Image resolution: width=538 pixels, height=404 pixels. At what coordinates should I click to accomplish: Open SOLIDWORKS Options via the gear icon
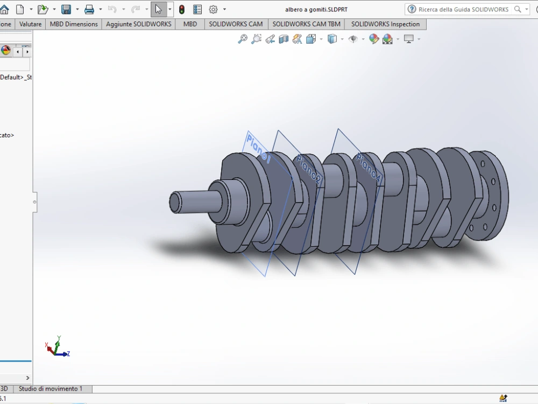pyautogui.click(x=212, y=9)
